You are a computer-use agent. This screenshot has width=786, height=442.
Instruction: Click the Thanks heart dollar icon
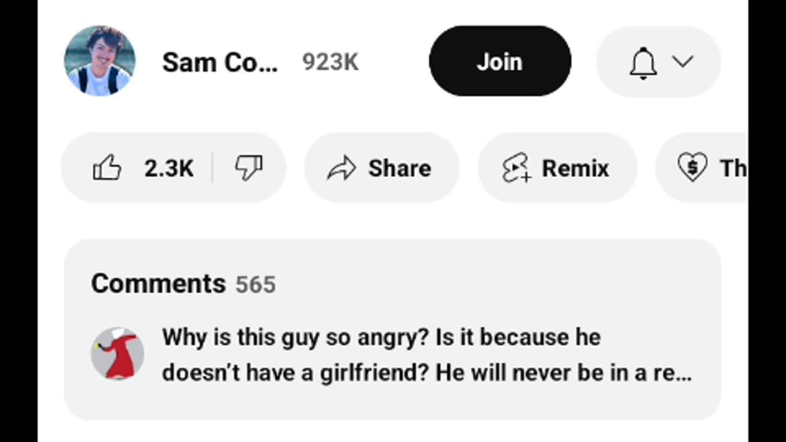[692, 168]
